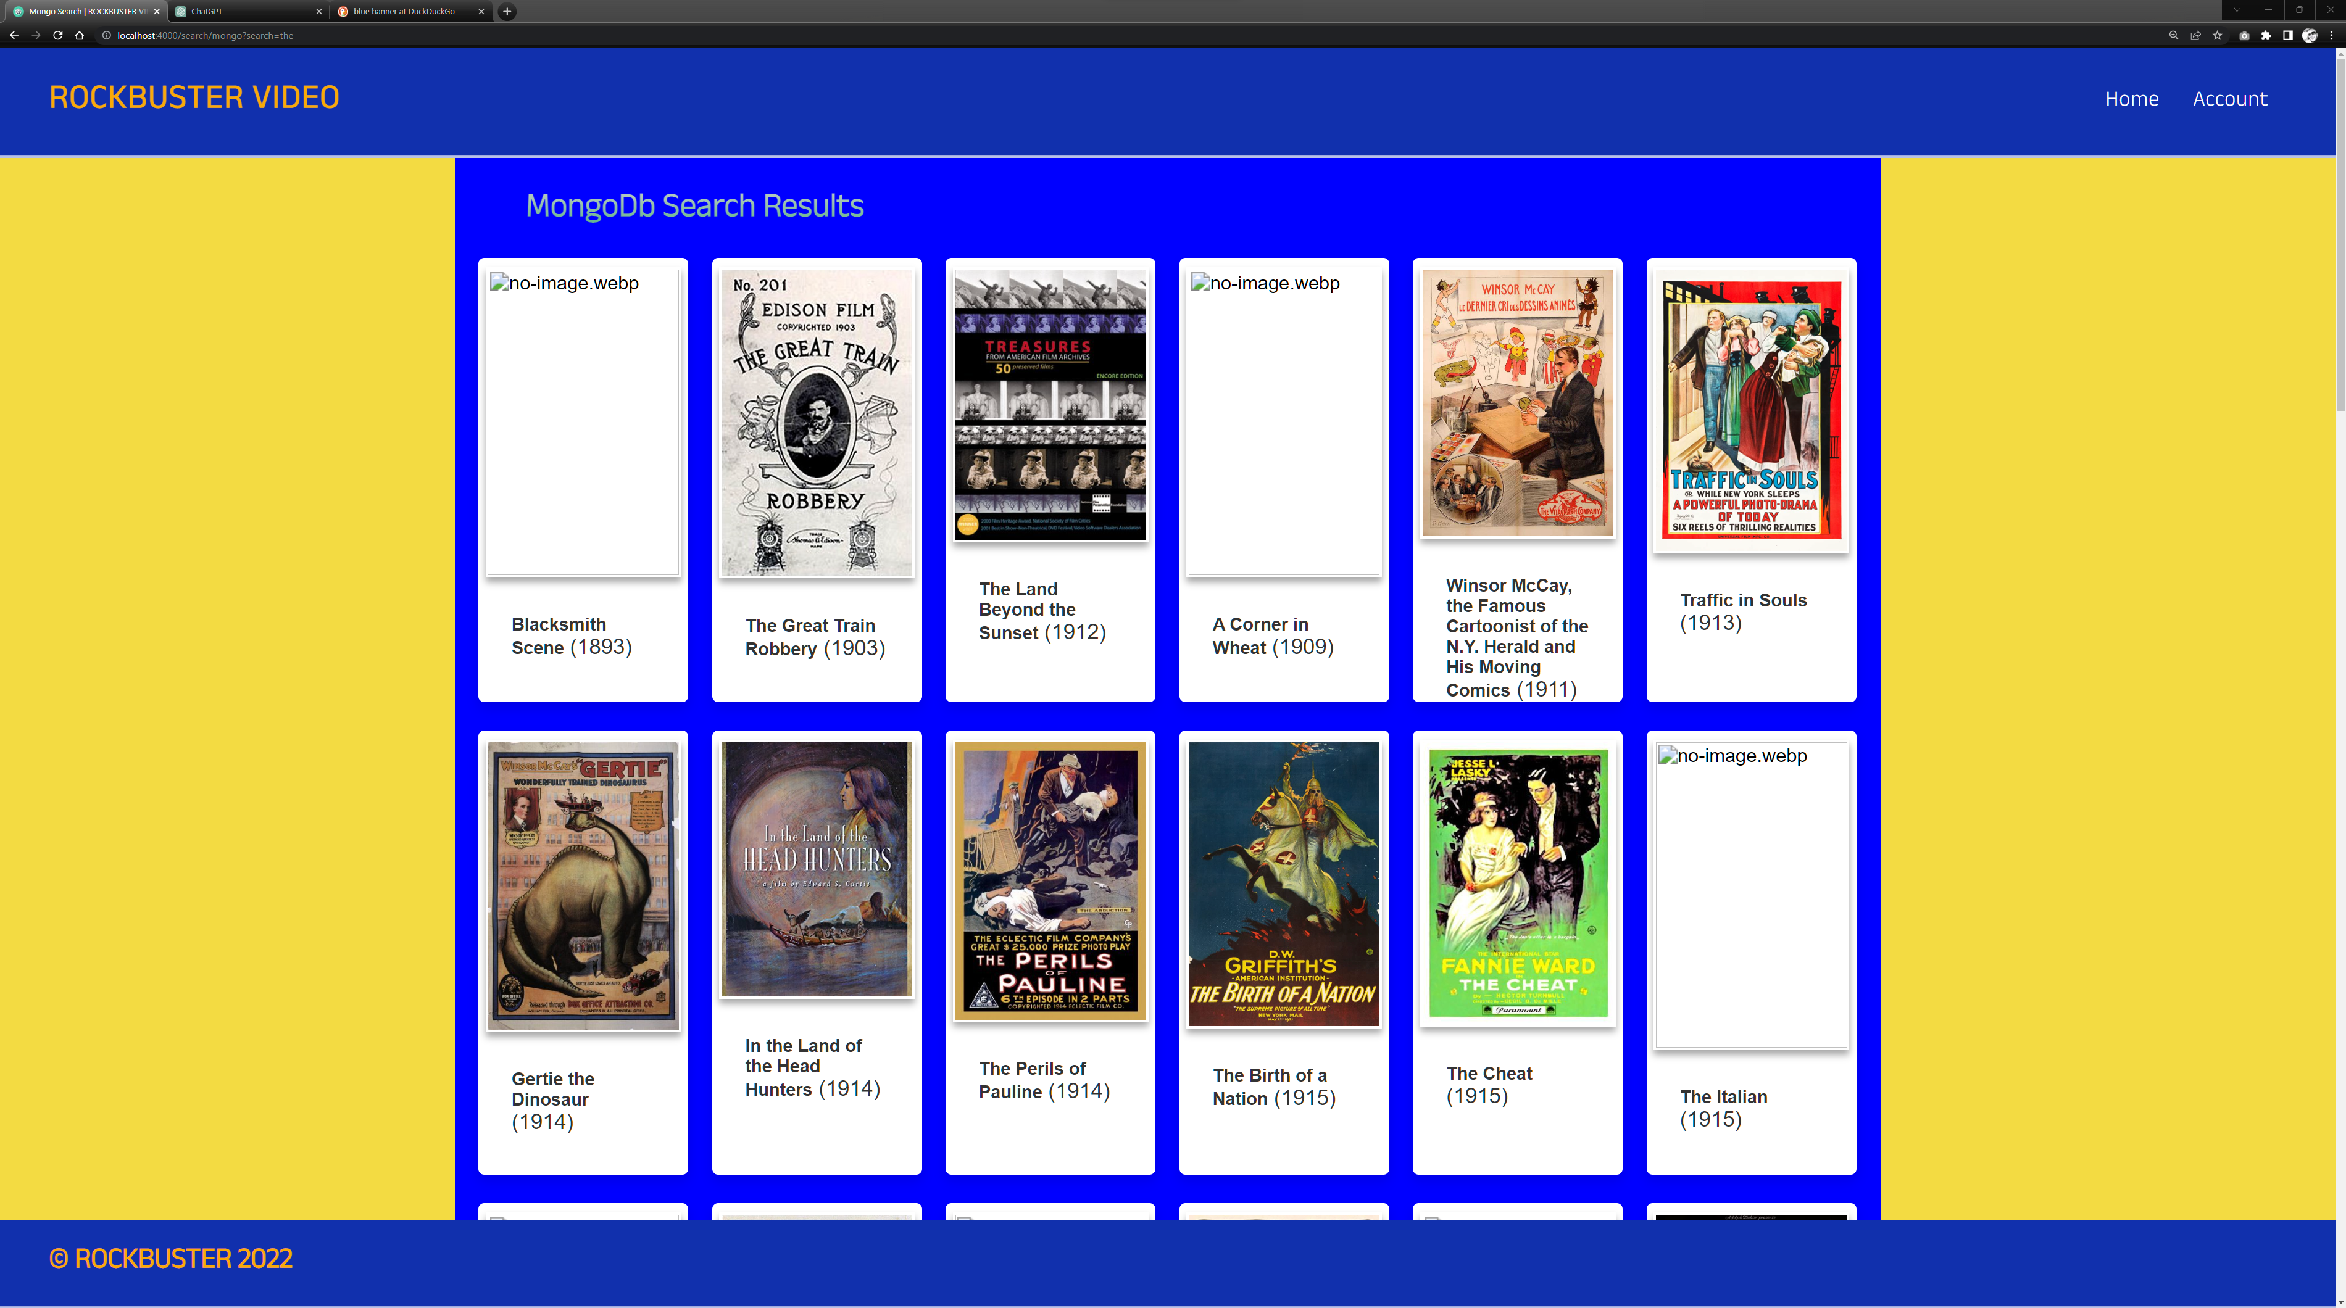Open the tab search chevron
The width and height of the screenshot is (2346, 1308).
click(2237, 10)
